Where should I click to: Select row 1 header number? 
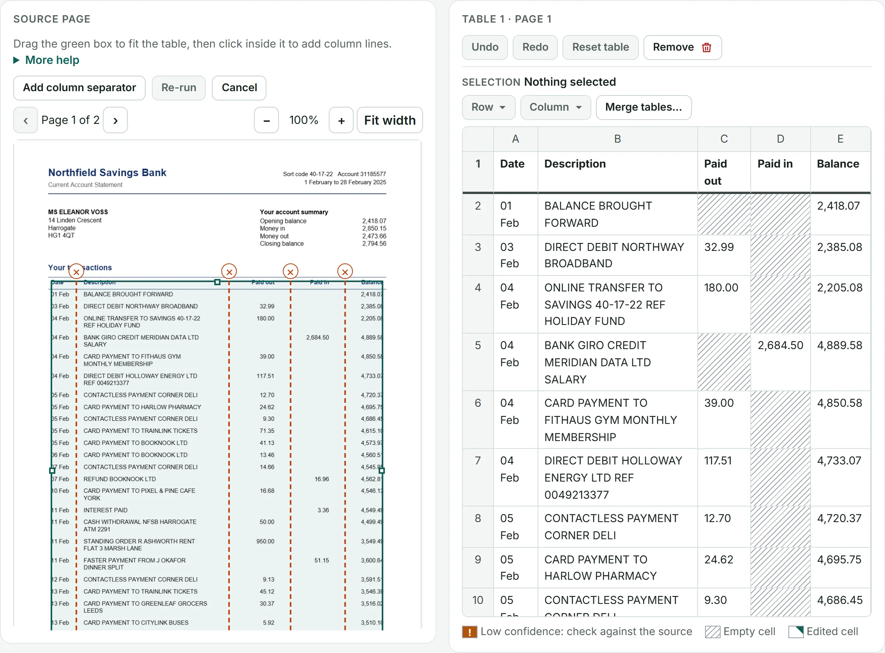pos(478,172)
